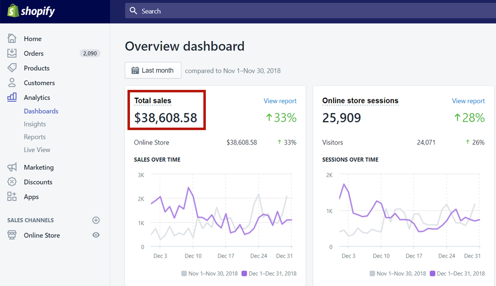Open Live View in sidebar
496x286 pixels.
coord(37,150)
